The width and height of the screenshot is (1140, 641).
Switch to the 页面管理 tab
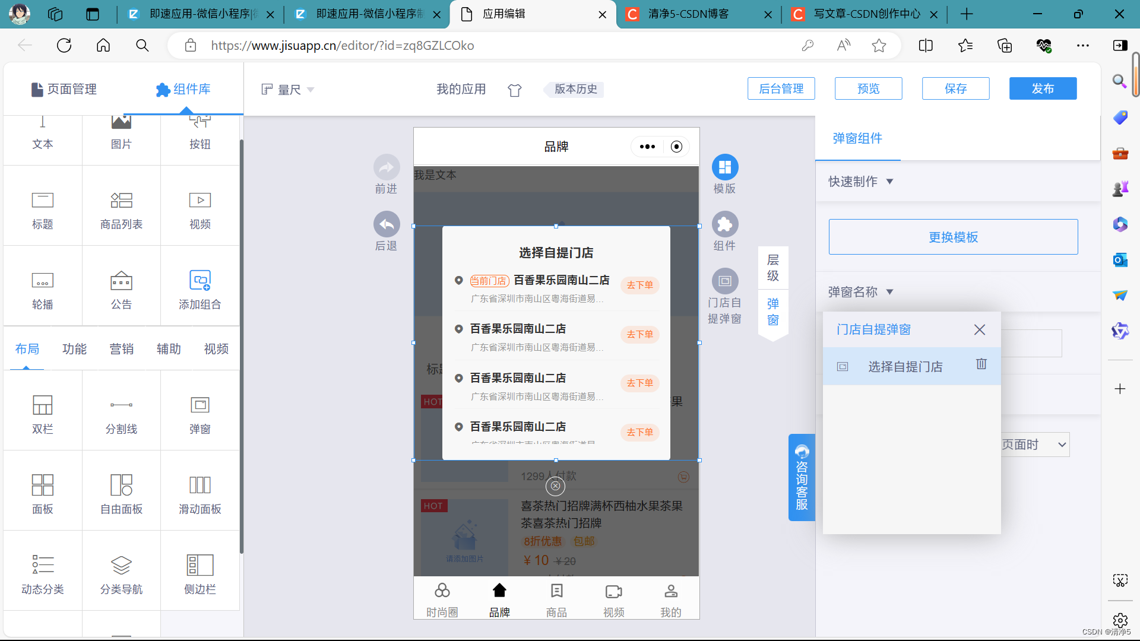64,89
